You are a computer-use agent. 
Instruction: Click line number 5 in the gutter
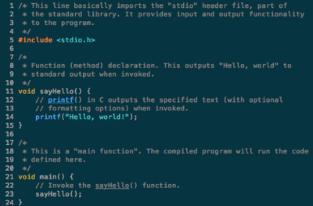pos(12,40)
